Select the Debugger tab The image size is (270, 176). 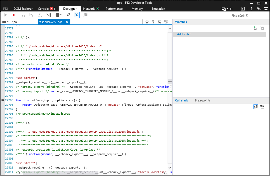[70, 9]
